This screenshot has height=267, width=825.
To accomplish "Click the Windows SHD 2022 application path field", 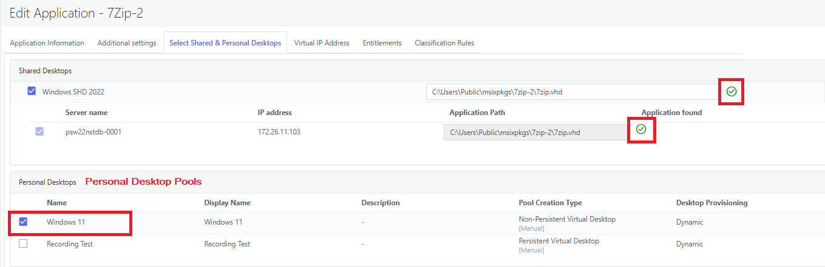I will 571,92.
